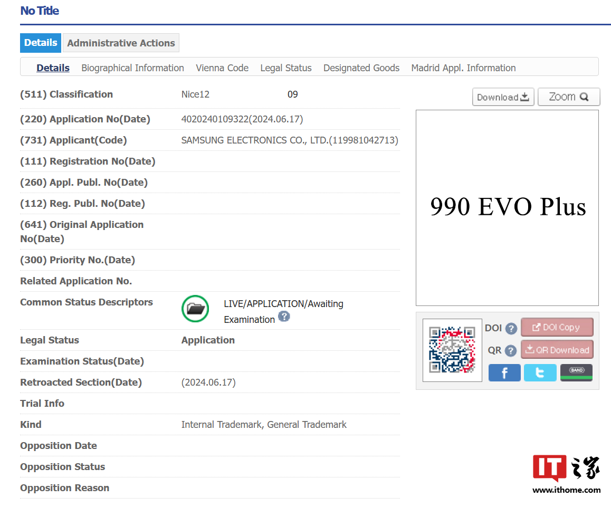The height and width of the screenshot is (507, 611).
Task: Click the QR Download button
Action: 557,350
